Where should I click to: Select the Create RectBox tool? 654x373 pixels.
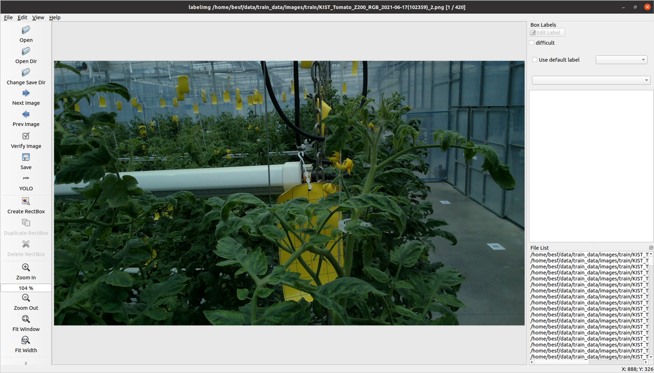click(x=26, y=201)
